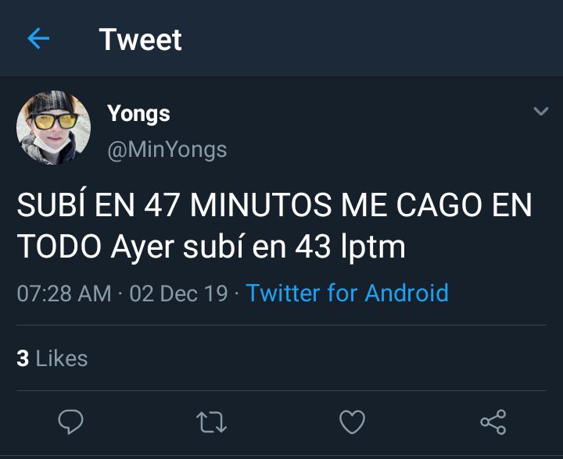Open profile from the Yongs display name
This screenshot has height=459, width=563.
138,114
